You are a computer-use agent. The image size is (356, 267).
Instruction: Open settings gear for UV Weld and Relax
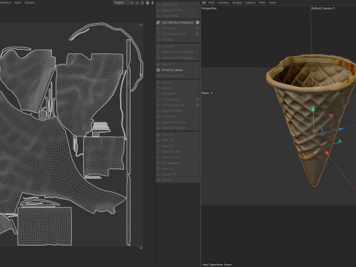pyautogui.click(x=197, y=34)
